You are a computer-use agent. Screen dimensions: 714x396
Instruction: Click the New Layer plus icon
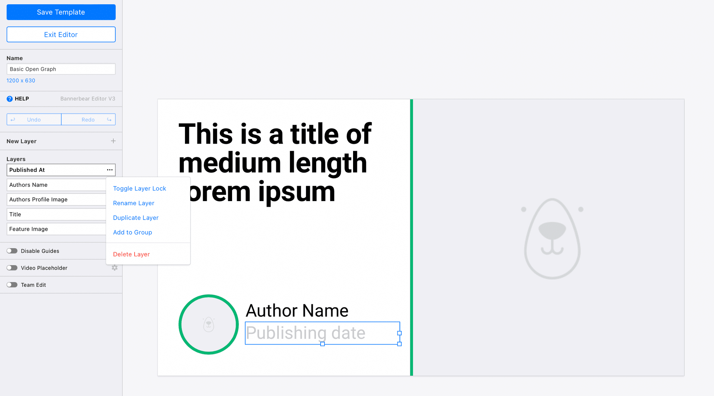click(x=113, y=141)
